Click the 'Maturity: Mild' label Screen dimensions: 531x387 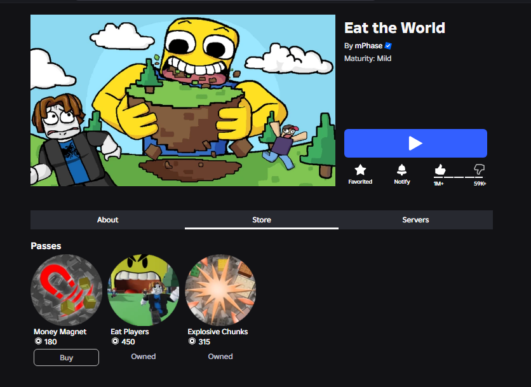coord(368,58)
